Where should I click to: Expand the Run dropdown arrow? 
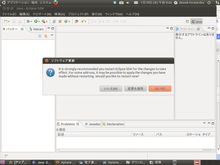tap(39, 22)
